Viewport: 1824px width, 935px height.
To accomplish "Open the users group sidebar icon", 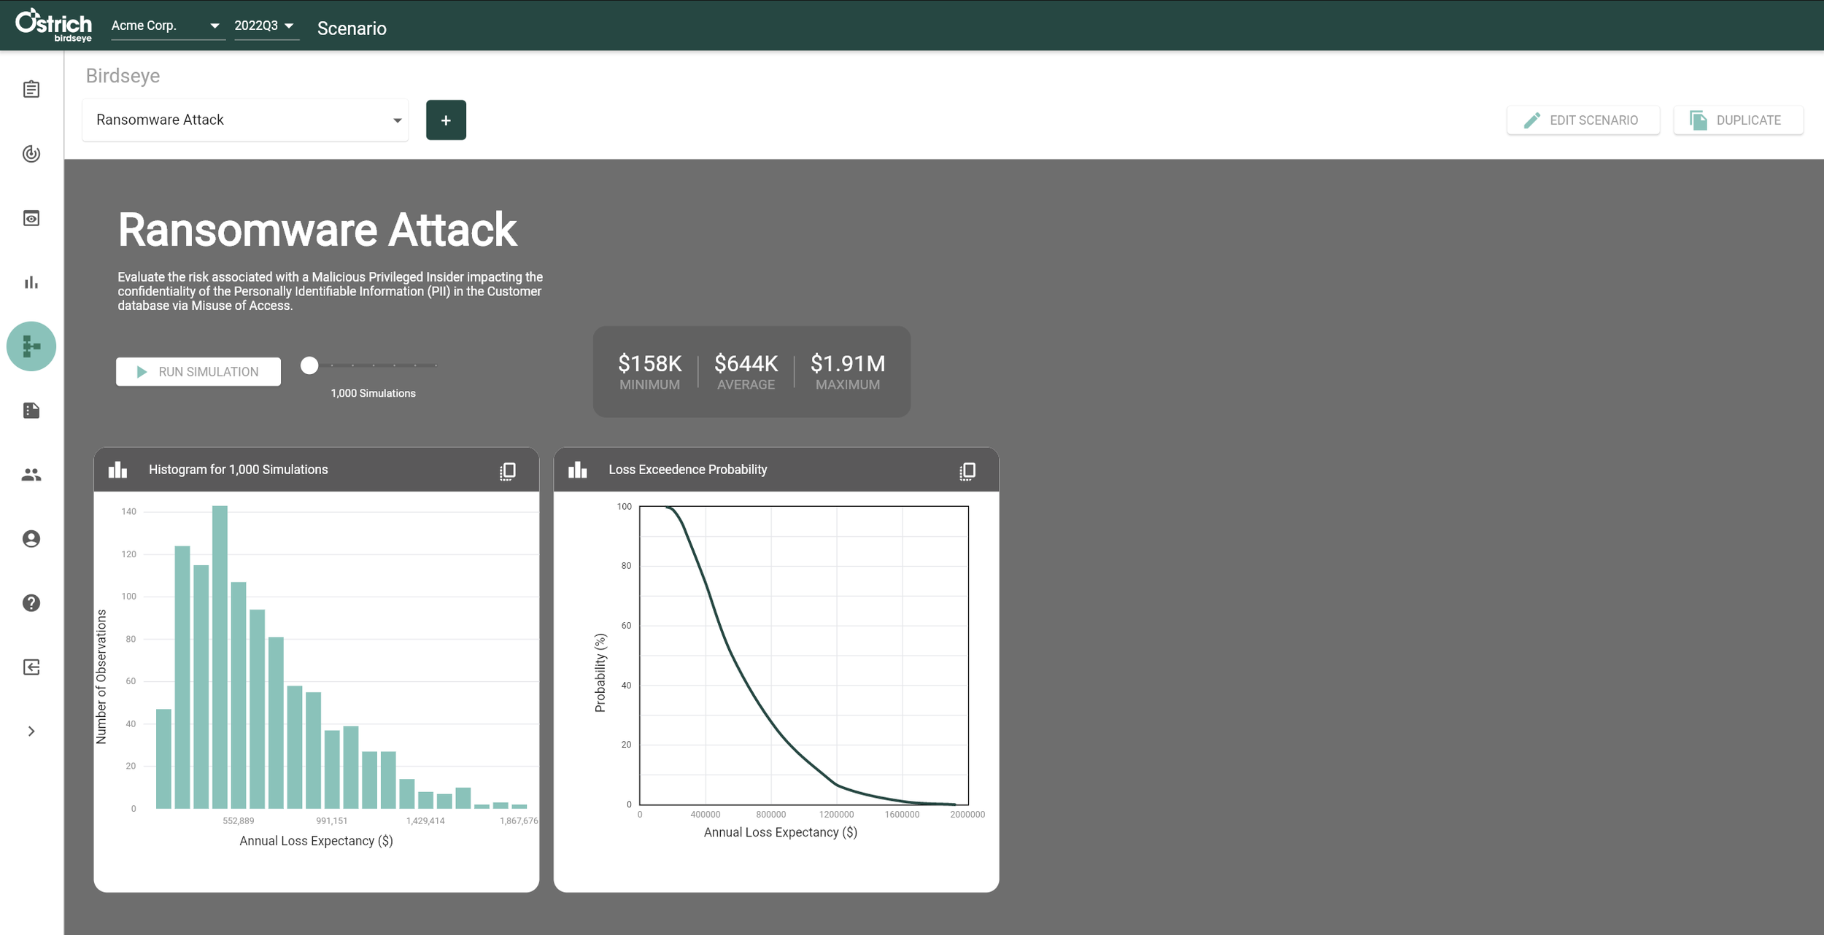I will [x=31, y=475].
